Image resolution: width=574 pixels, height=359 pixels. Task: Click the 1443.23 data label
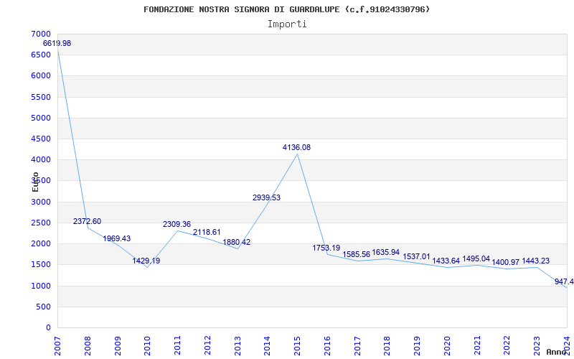click(535, 261)
